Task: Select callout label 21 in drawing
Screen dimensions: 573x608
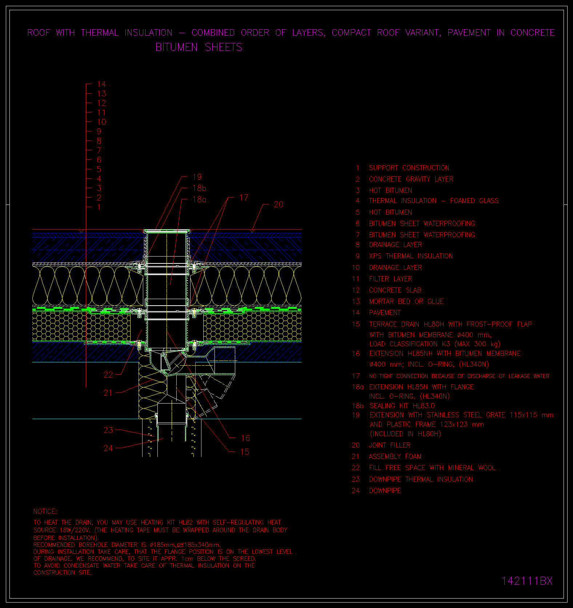Action: click(108, 393)
